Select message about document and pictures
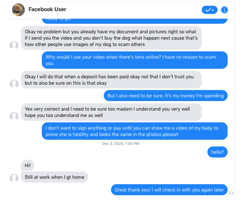This screenshot has height=200, width=243. pyautogui.click(x=111, y=38)
